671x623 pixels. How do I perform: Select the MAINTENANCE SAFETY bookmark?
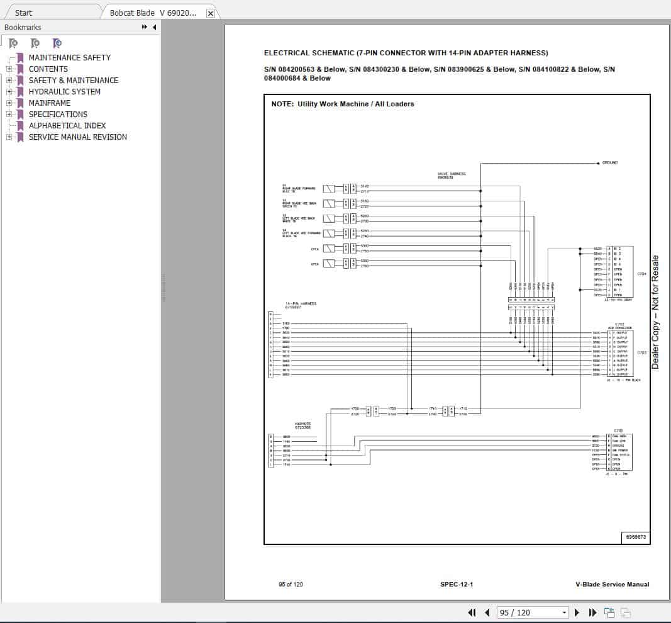pos(70,57)
